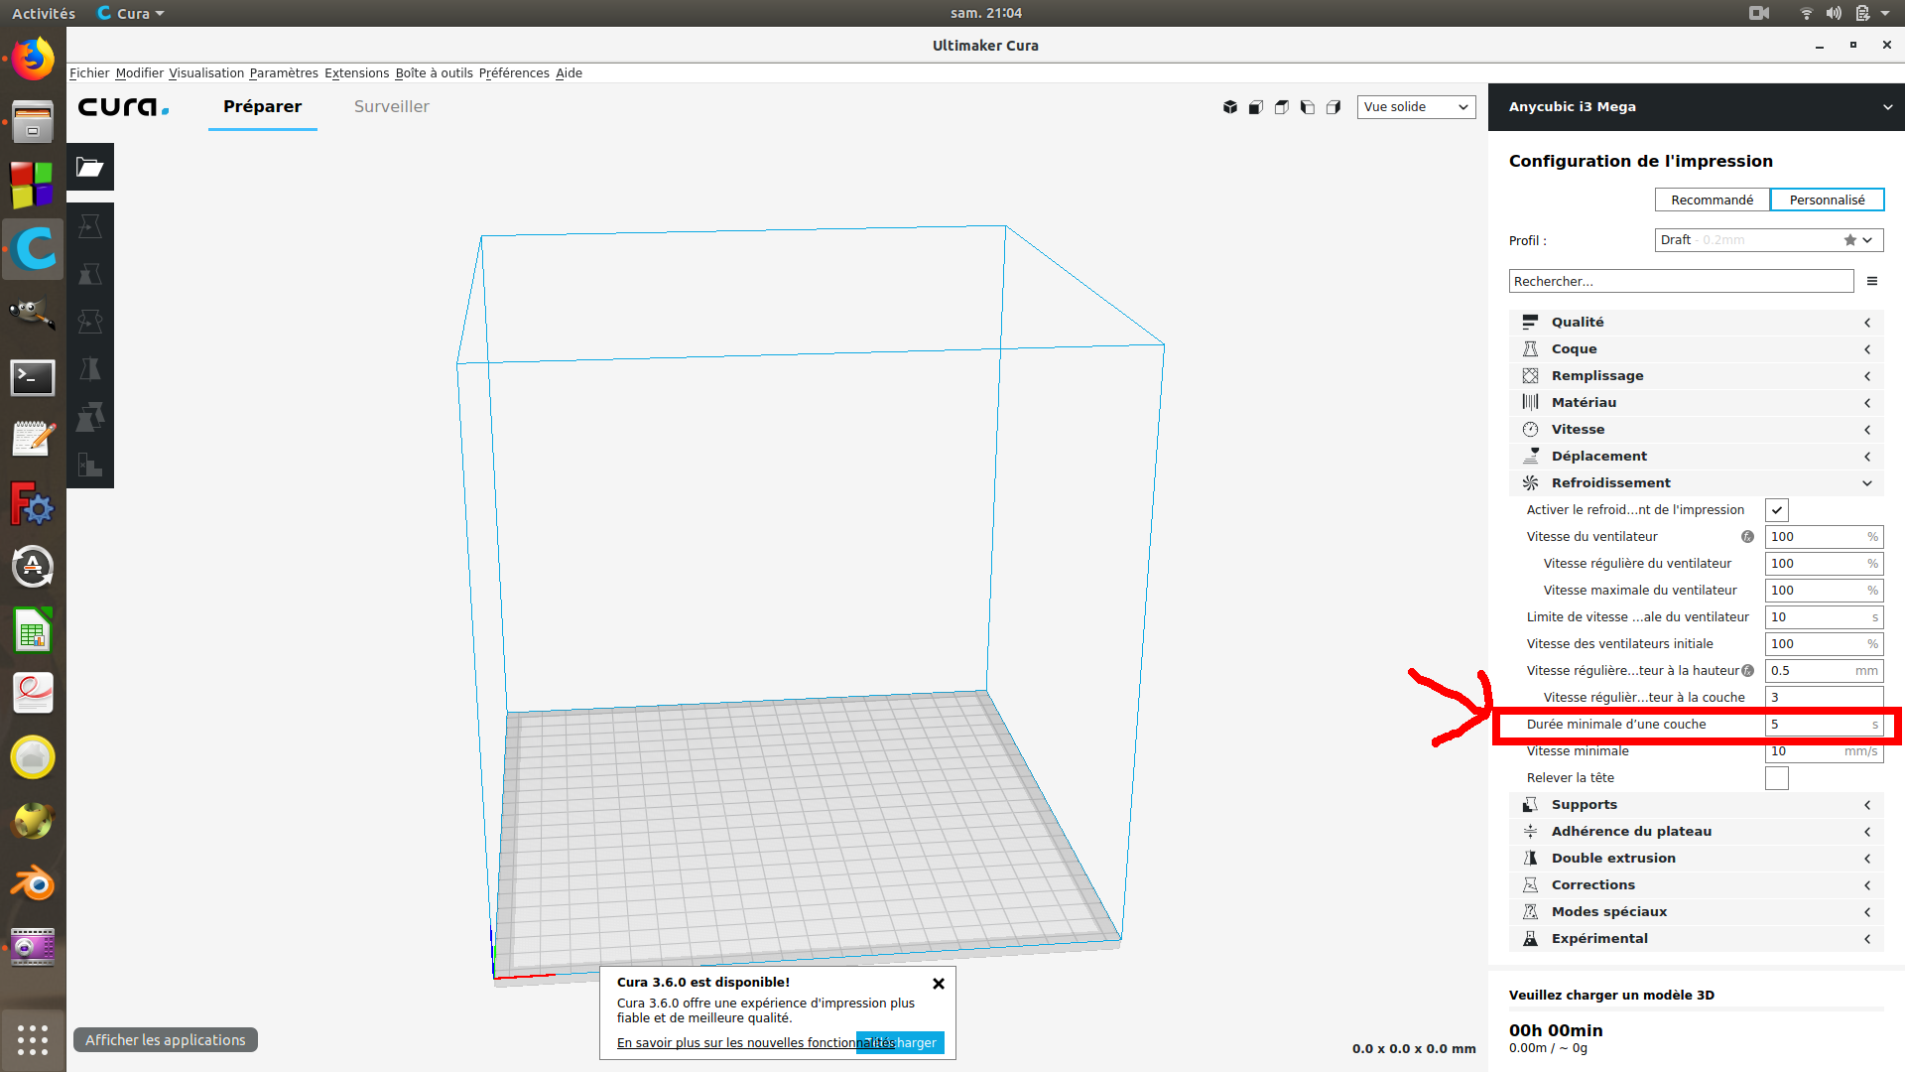Click the Blender icon in the dock
1905x1072 pixels.
coord(33,884)
